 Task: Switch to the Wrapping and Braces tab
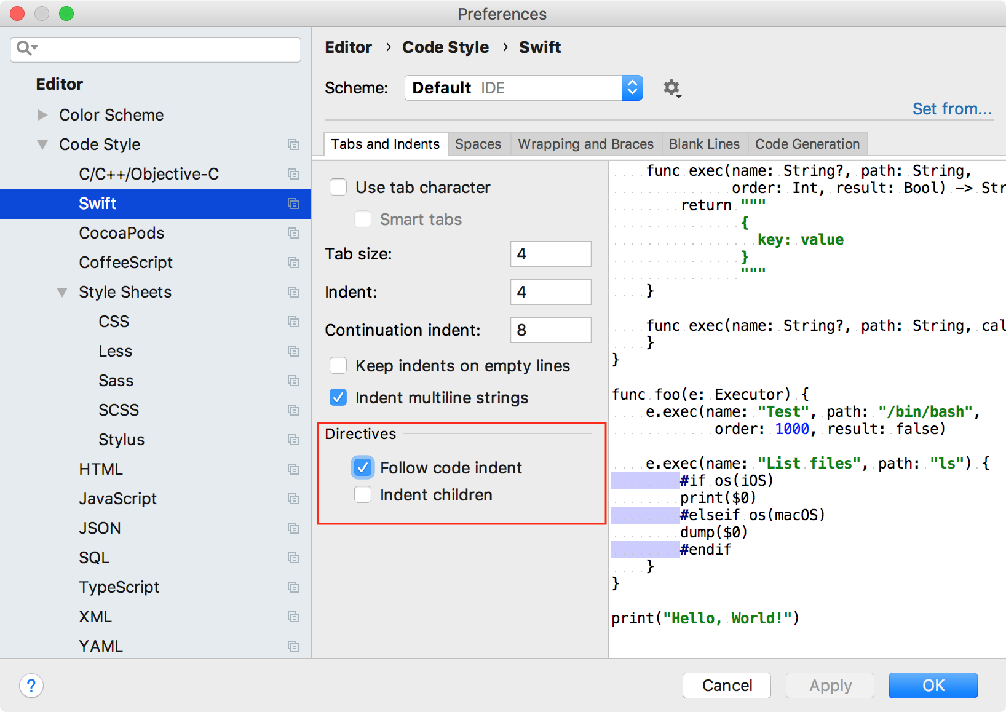pyautogui.click(x=585, y=144)
